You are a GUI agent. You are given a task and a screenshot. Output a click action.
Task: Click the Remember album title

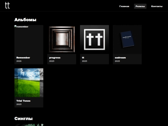pos(23,58)
